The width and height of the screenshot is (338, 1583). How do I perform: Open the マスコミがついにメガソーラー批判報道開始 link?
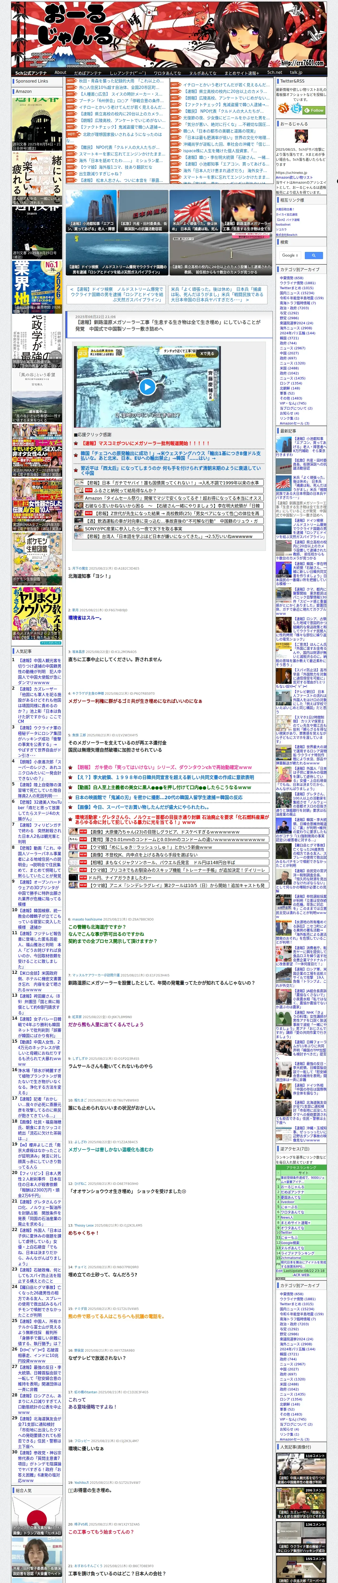[x=145, y=443]
